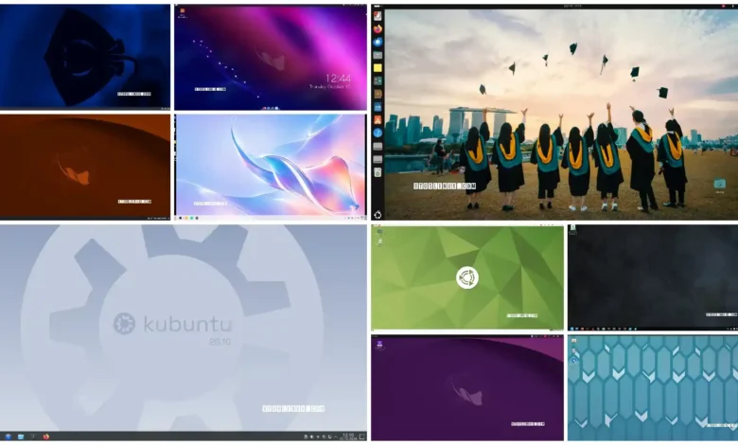Open the Trash icon in Ubuntu dock
This screenshot has width=738, height=445.
pyautogui.click(x=378, y=172)
